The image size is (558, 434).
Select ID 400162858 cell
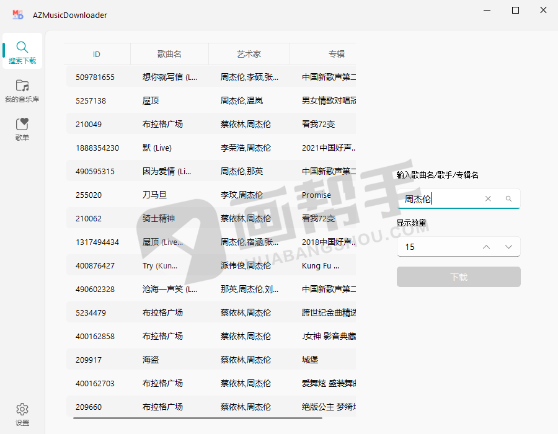coord(95,336)
